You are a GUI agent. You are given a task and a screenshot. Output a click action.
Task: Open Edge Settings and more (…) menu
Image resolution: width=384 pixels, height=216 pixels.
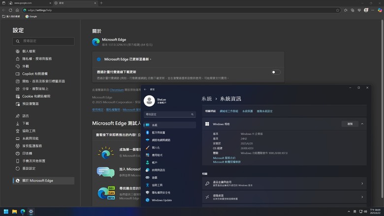tap(373, 10)
